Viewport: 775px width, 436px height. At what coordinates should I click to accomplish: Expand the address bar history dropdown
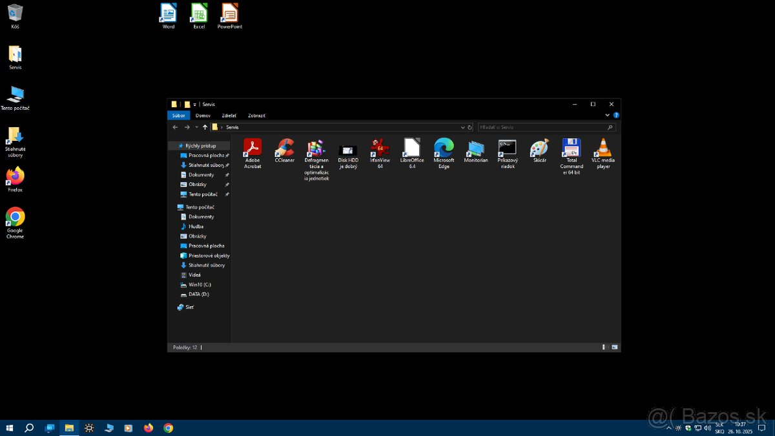462,127
